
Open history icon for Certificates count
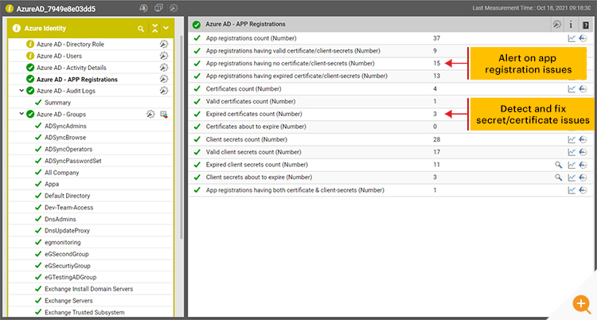click(583, 89)
